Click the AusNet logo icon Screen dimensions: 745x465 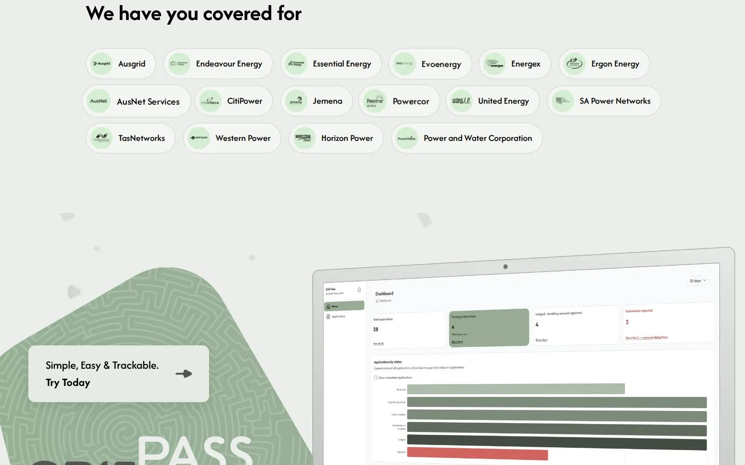(99, 101)
